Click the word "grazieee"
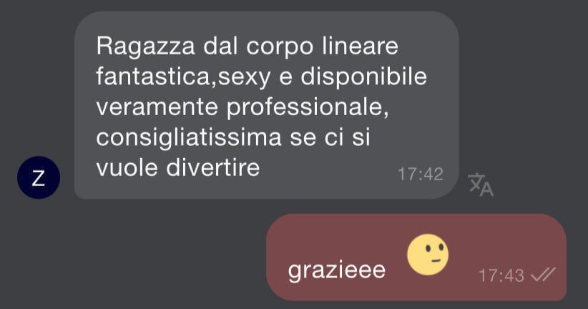Screen dimensions: 588x309 click(x=336, y=271)
